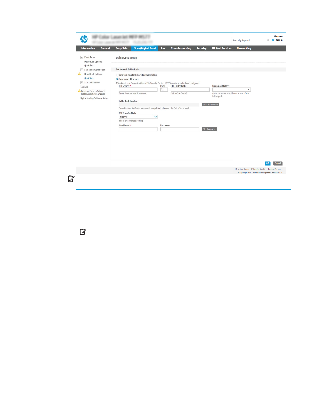Select Save to an FTP Server option
This screenshot has width=315, height=420.
(117, 79)
